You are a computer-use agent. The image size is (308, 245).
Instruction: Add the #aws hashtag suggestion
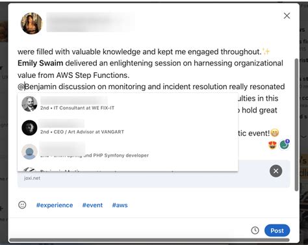coord(120,205)
